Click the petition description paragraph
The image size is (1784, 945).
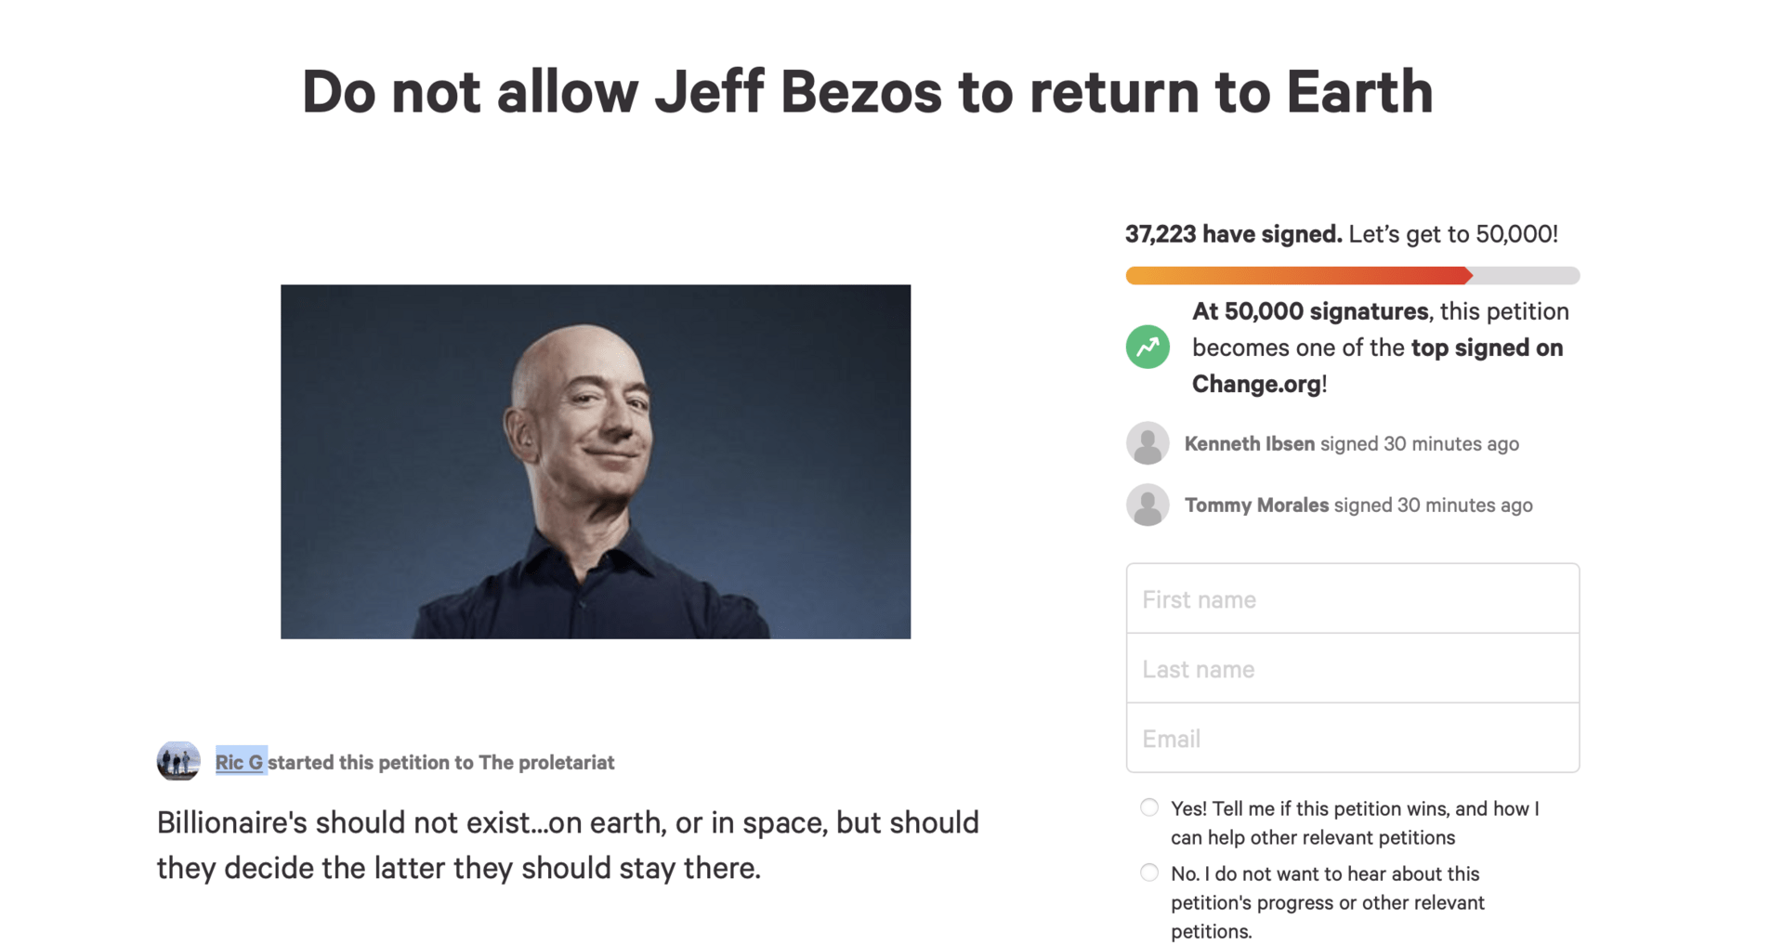(568, 845)
